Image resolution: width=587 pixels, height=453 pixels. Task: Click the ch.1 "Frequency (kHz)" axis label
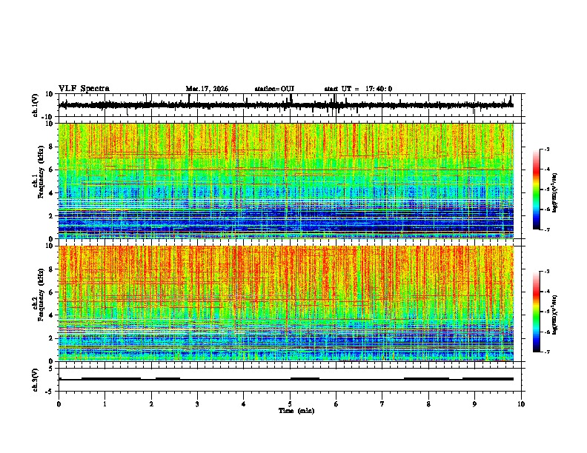[41, 172]
